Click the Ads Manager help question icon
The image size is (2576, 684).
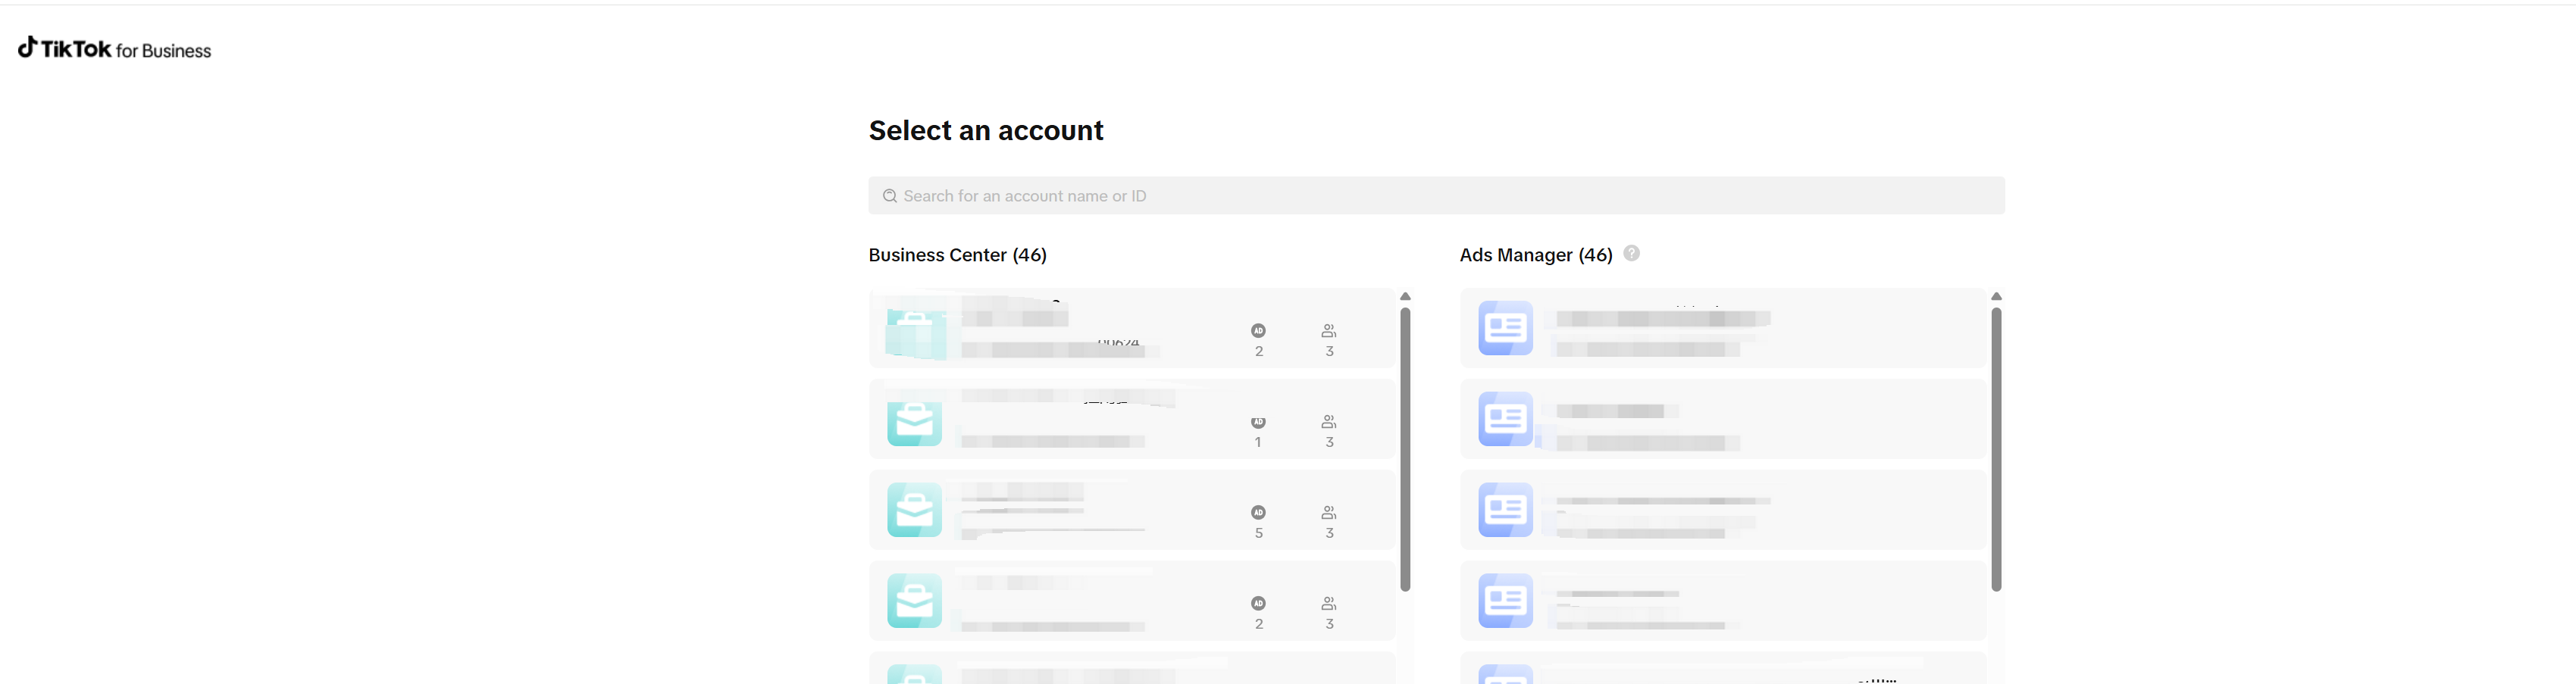1631,253
